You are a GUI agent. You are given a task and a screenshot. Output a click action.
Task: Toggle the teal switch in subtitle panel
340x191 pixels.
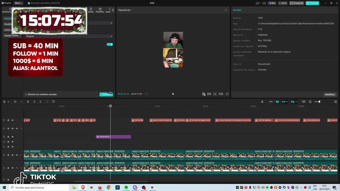click(110, 44)
